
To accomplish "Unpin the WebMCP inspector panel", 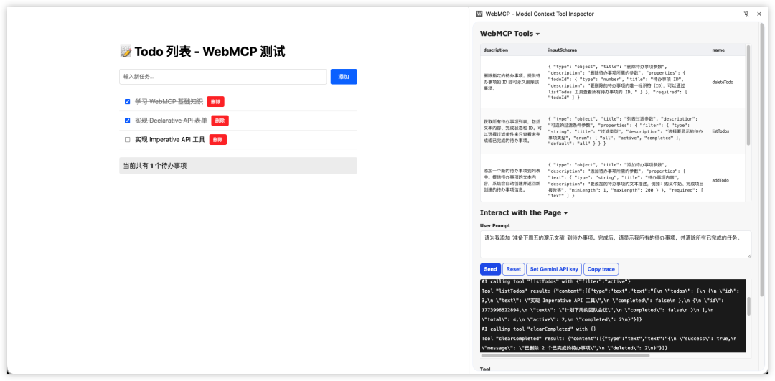I will tap(746, 14).
